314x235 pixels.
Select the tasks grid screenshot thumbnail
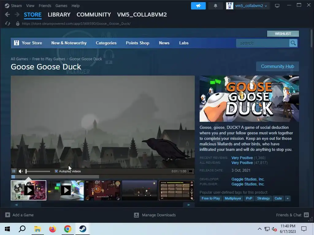point(176,190)
